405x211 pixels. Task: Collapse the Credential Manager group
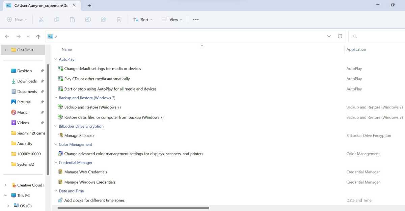[56, 163]
